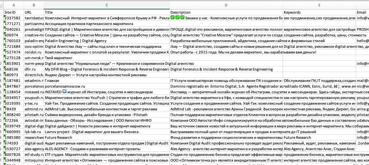The image size is (369, 165).
Task: Select title starting 'INSTAVED'
Action: click(x=107, y=92)
